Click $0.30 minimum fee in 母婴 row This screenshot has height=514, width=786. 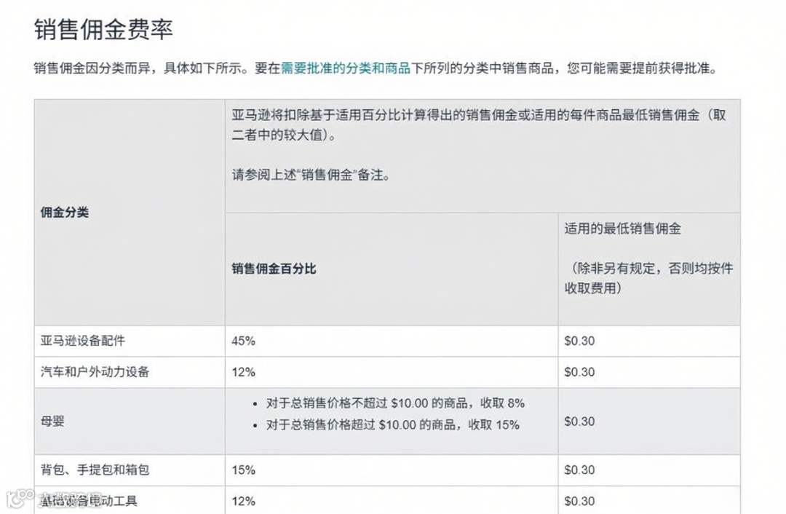[579, 422]
